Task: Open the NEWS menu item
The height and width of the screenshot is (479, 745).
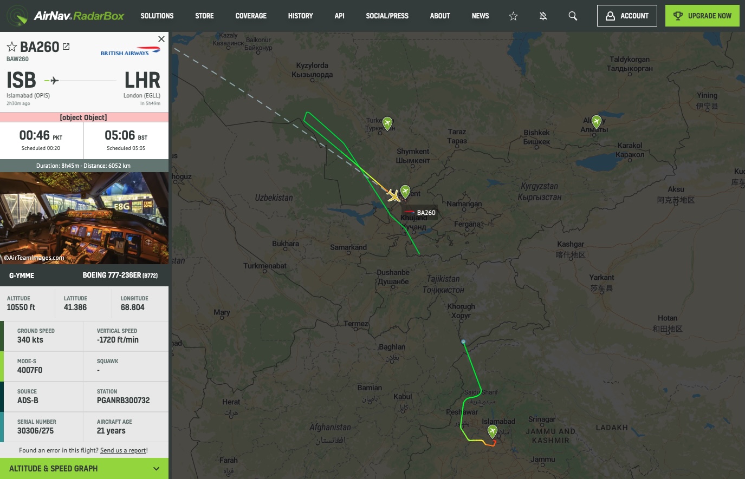Action: [480, 16]
